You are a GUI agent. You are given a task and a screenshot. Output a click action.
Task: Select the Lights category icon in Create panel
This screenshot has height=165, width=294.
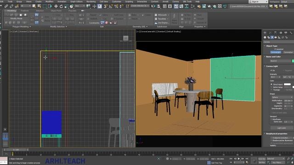tap(272, 38)
